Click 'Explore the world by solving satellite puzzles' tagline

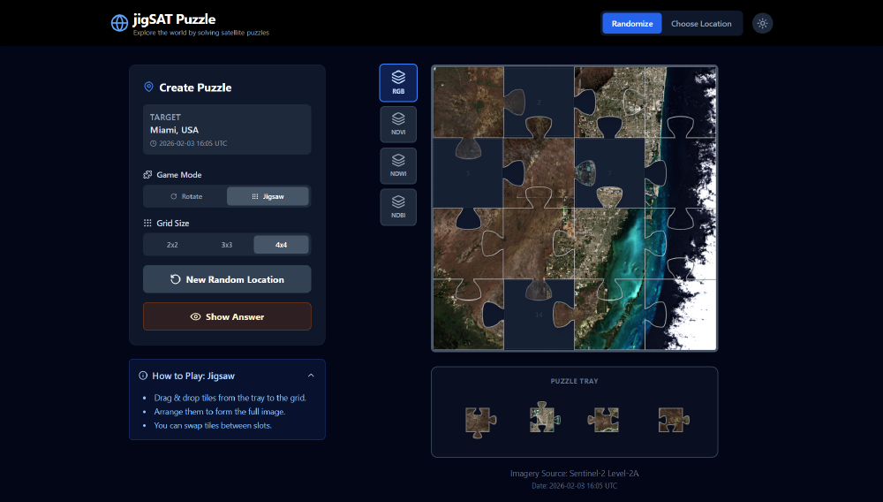click(201, 33)
